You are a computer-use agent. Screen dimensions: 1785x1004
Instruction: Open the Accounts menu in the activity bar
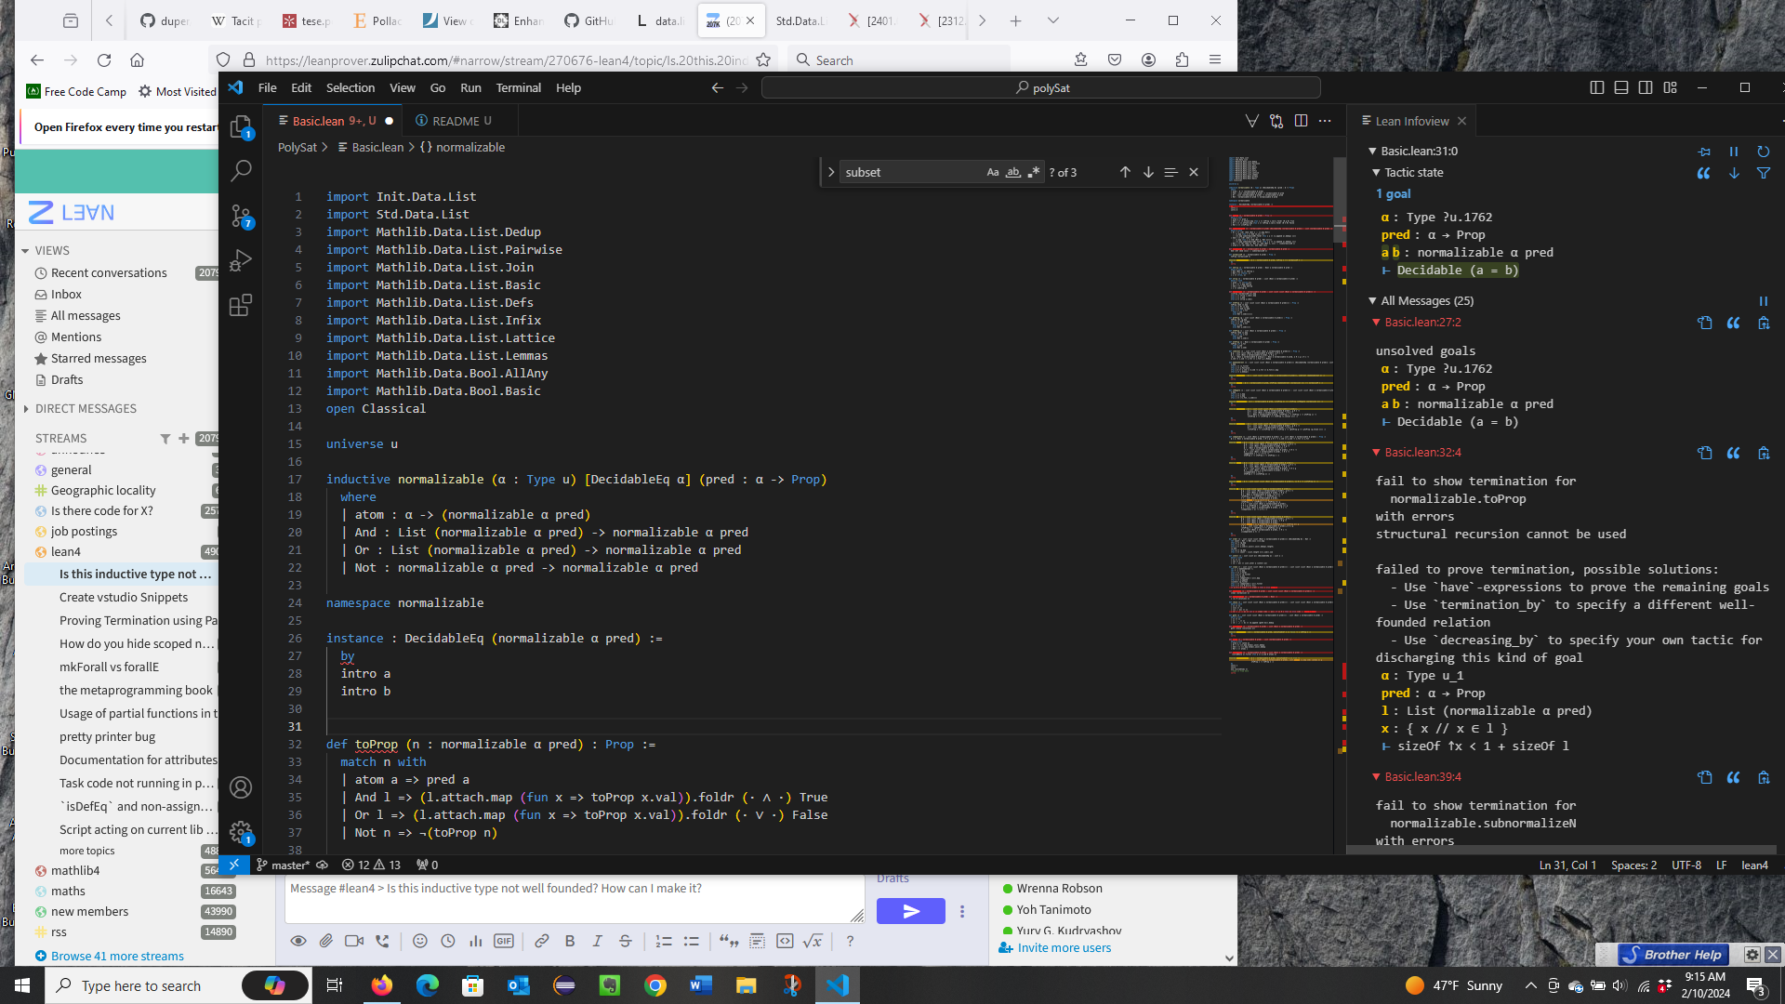241,787
